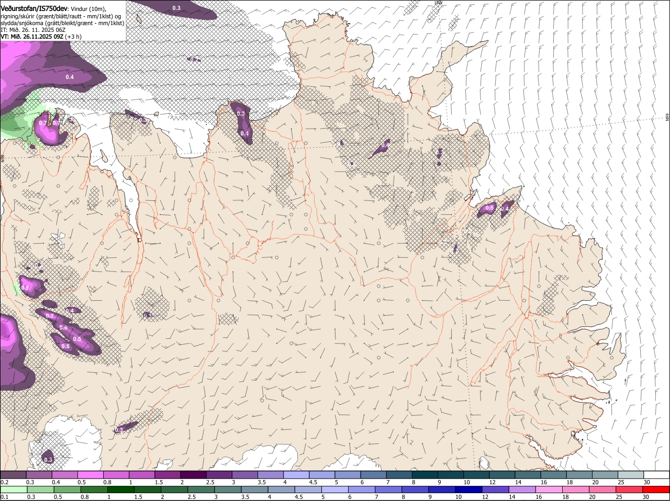Click pink lower swatch between 18 and 20
This screenshot has width=670, height=501.
coord(576,489)
